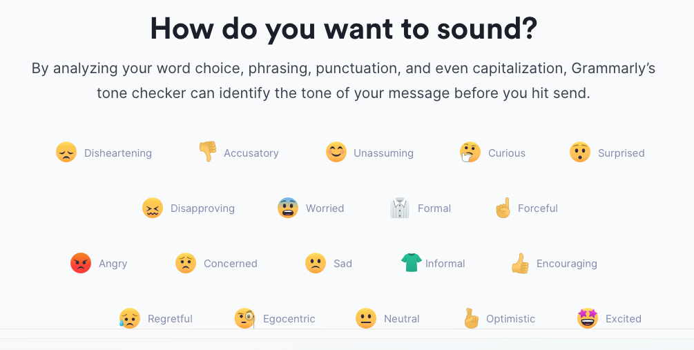
Task: Select the Angry red face emoji
Action: 81,263
